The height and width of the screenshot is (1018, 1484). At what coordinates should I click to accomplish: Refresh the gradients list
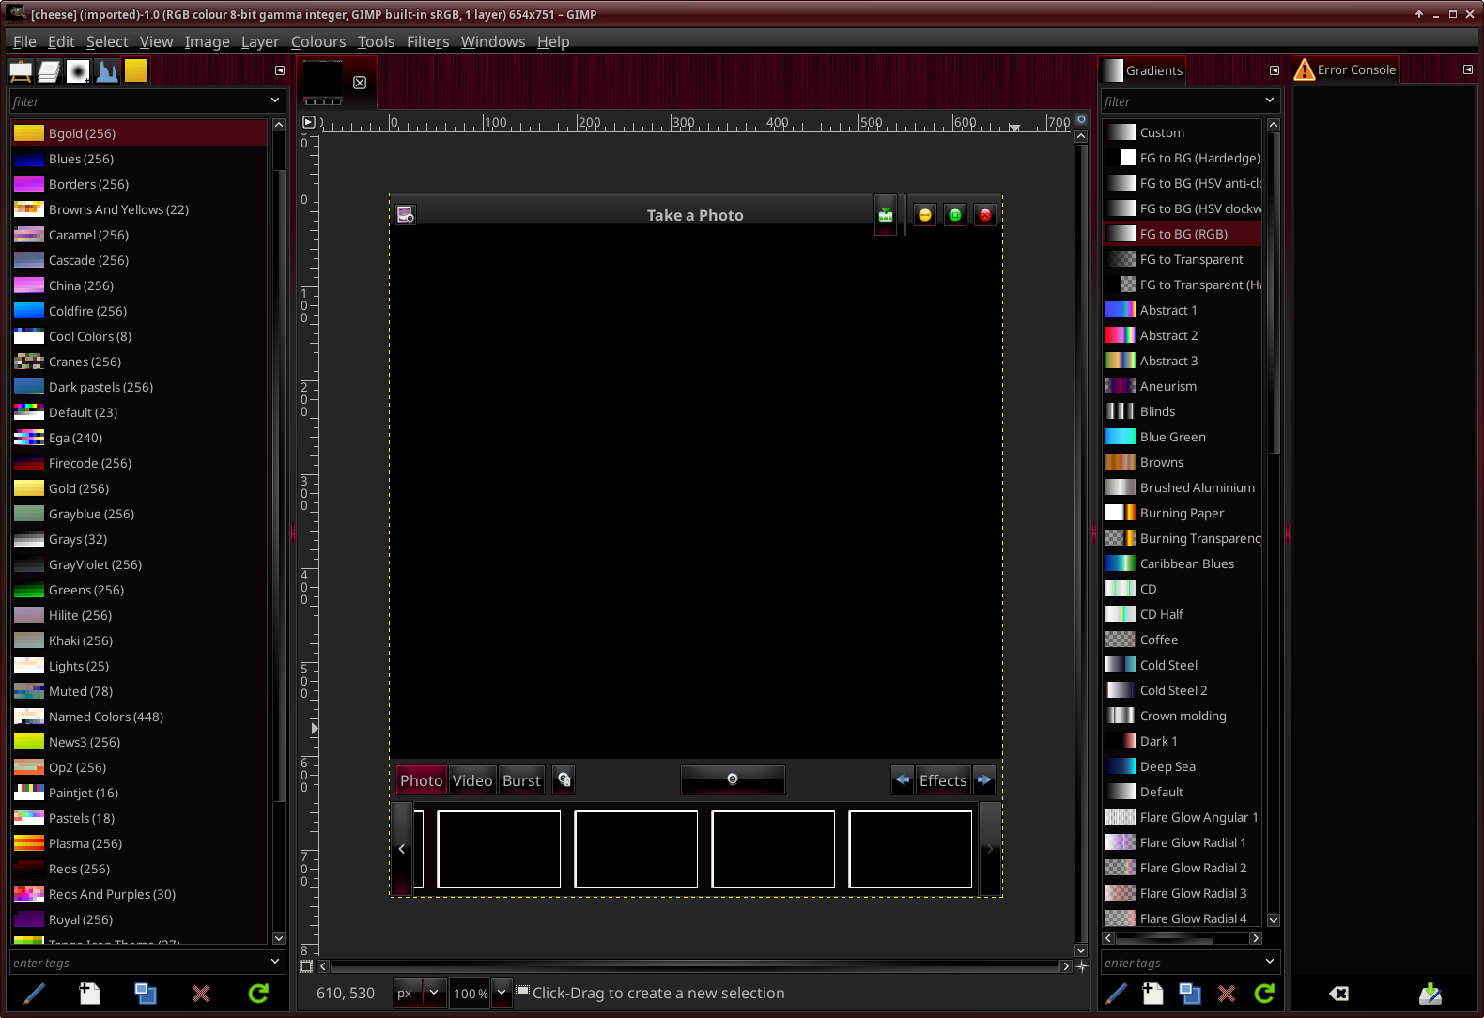coord(1264,993)
